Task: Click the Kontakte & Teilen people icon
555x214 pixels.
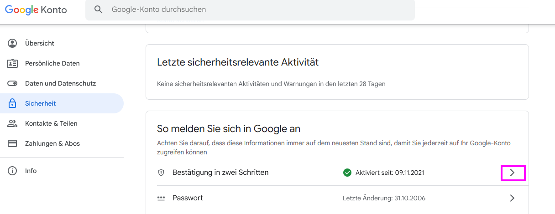Action: coord(12,123)
